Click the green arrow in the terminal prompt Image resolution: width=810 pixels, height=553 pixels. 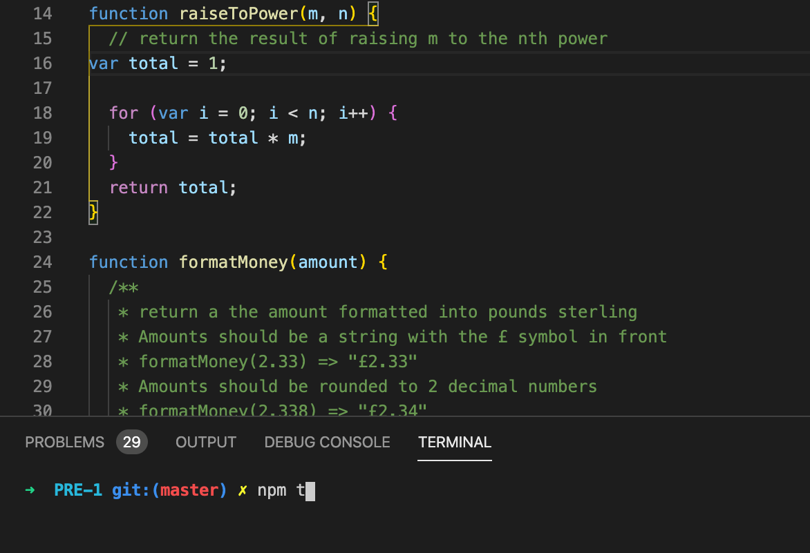(29, 490)
